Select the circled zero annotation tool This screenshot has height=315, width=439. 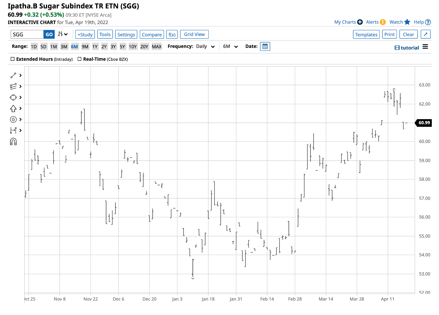pyautogui.click(x=13, y=119)
